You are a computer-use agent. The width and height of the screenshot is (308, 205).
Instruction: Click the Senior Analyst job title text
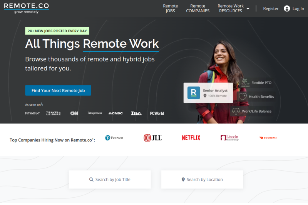tap(215, 90)
